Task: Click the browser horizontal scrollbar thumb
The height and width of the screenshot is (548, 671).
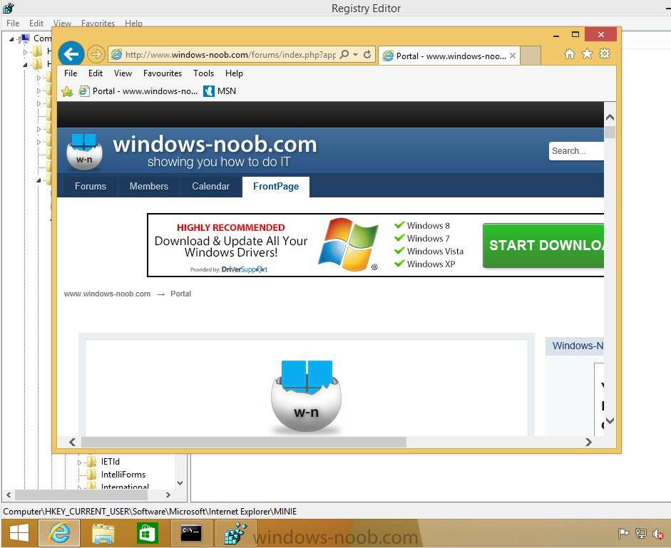Action: tap(243, 442)
